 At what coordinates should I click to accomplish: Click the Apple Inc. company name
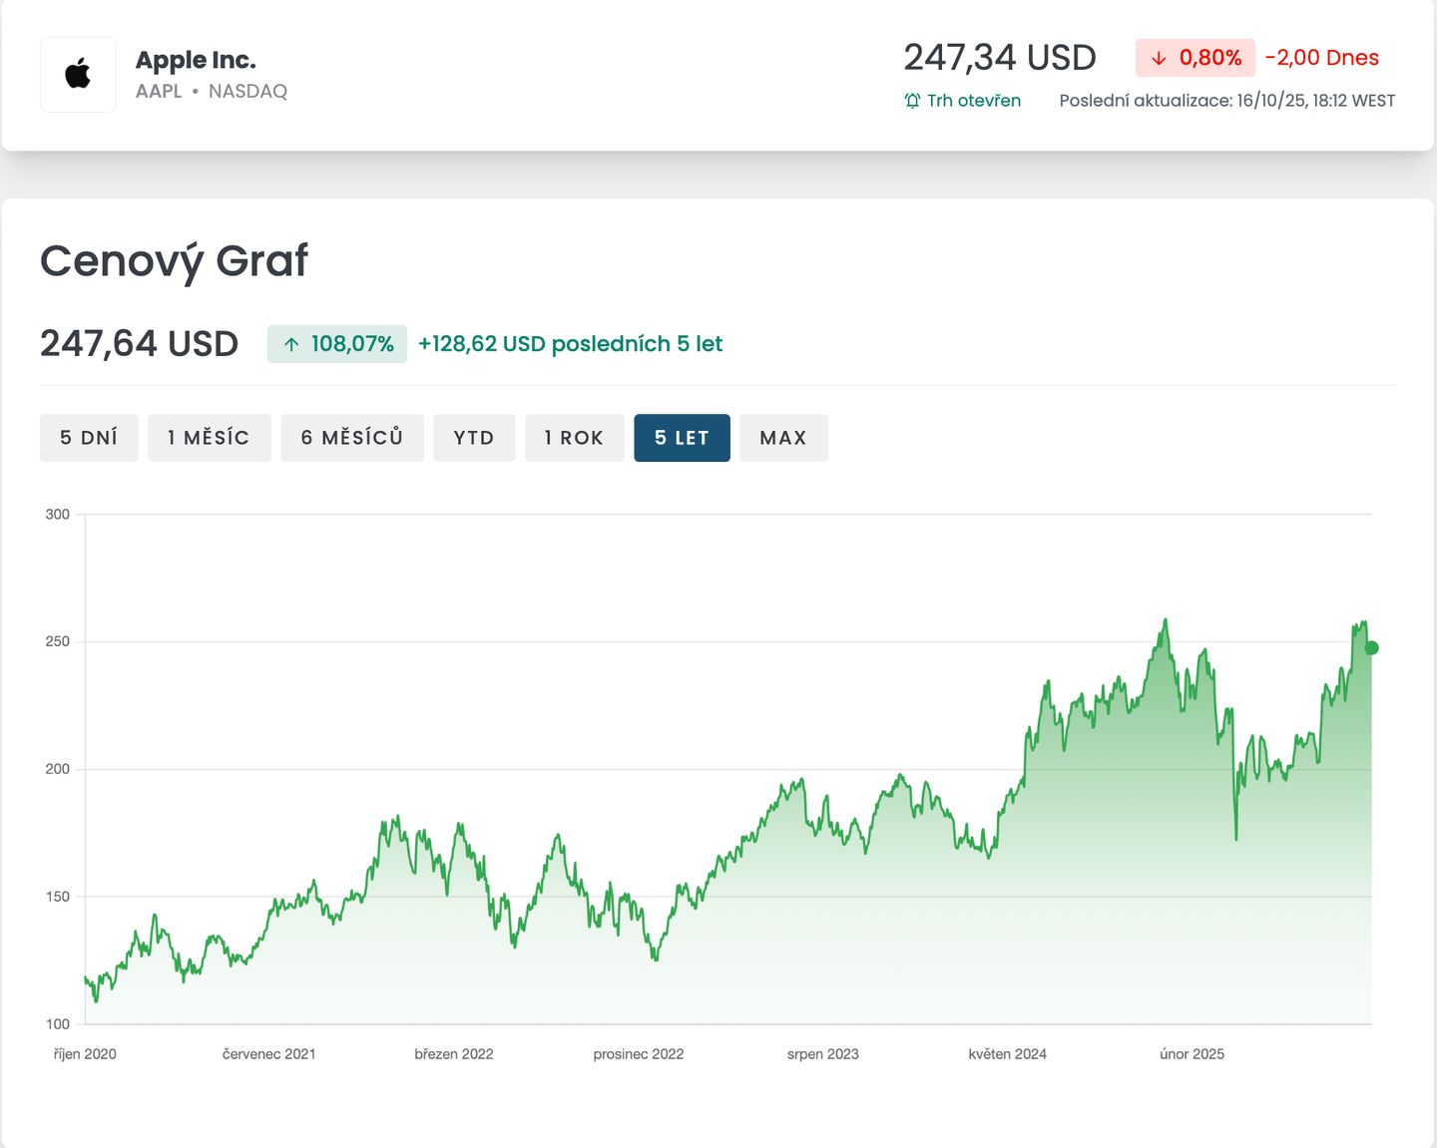196,60
